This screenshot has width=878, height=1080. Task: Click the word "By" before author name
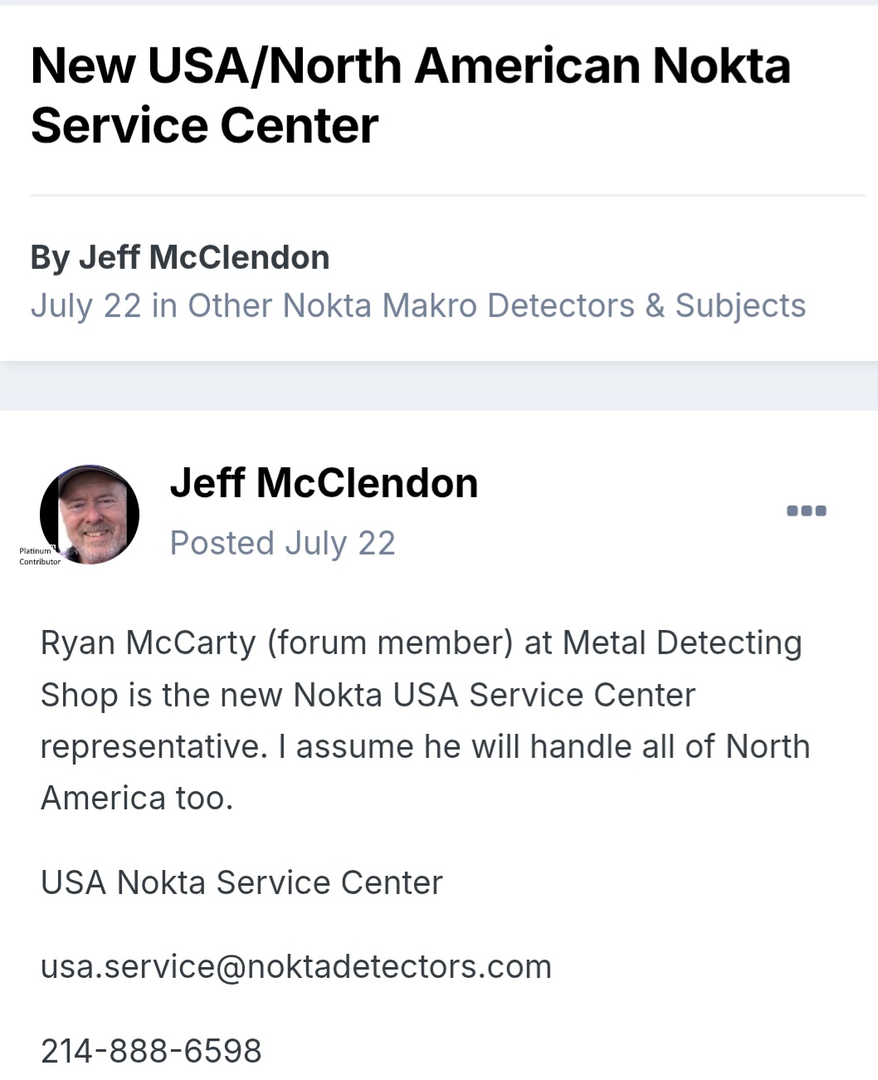pyautogui.click(x=50, y=257)
